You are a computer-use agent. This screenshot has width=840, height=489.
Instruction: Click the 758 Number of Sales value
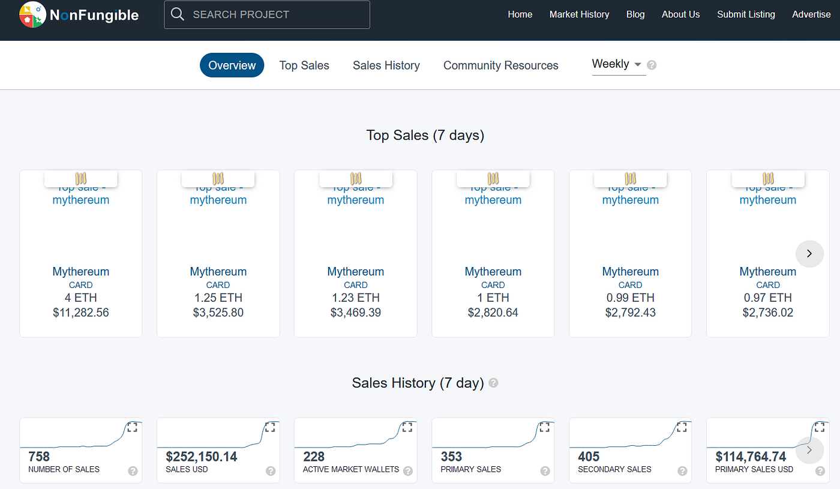[39, 457]
